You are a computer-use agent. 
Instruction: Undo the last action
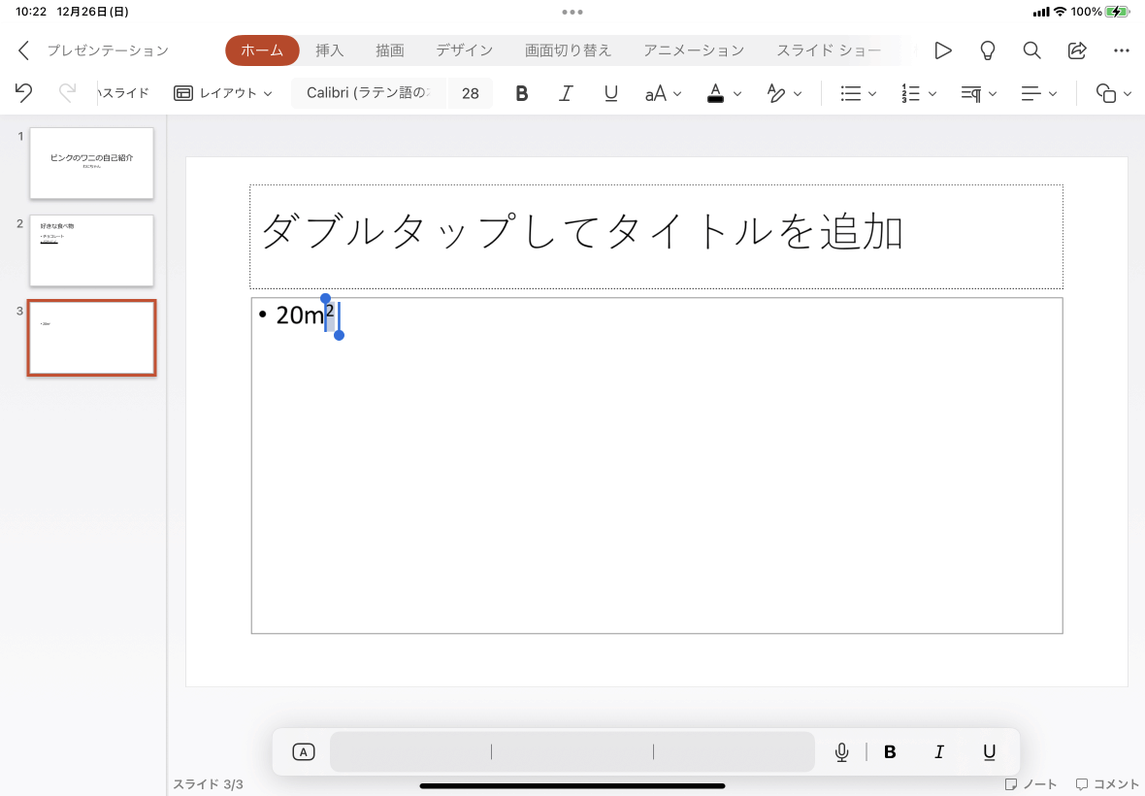(23, 93)
